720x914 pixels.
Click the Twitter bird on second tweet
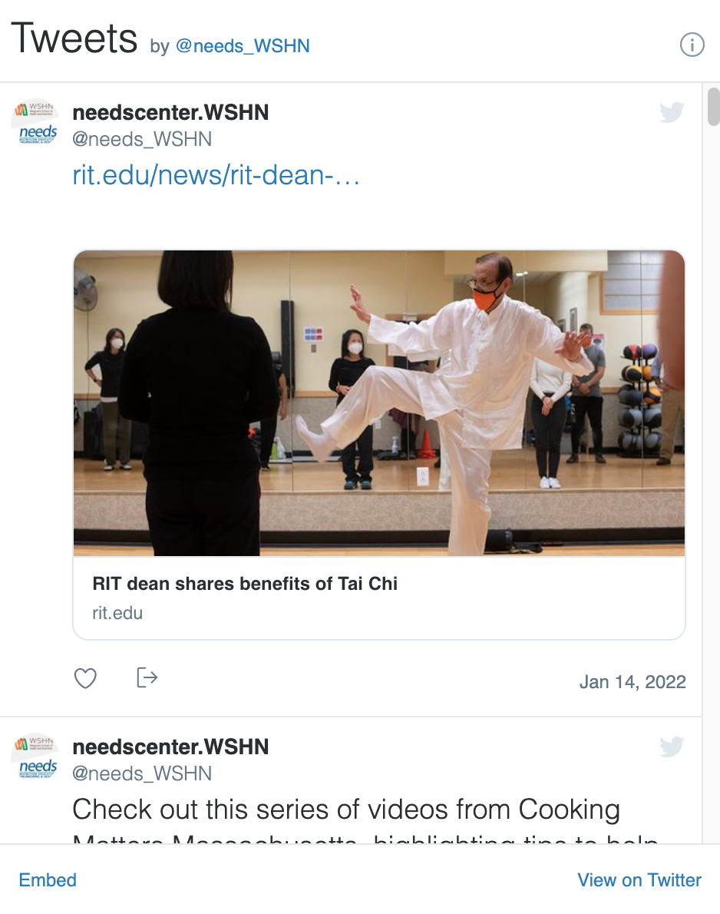click(x=672, y=747)
